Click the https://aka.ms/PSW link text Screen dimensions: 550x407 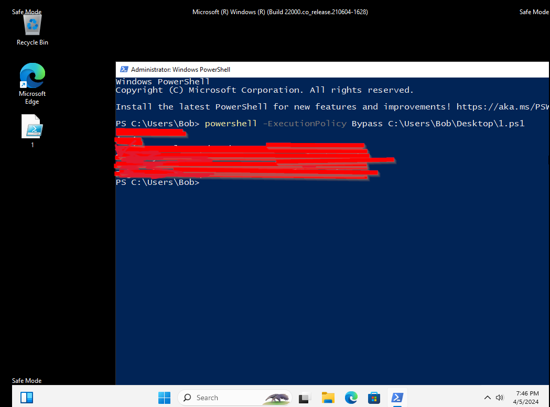[x=502, y=107]
